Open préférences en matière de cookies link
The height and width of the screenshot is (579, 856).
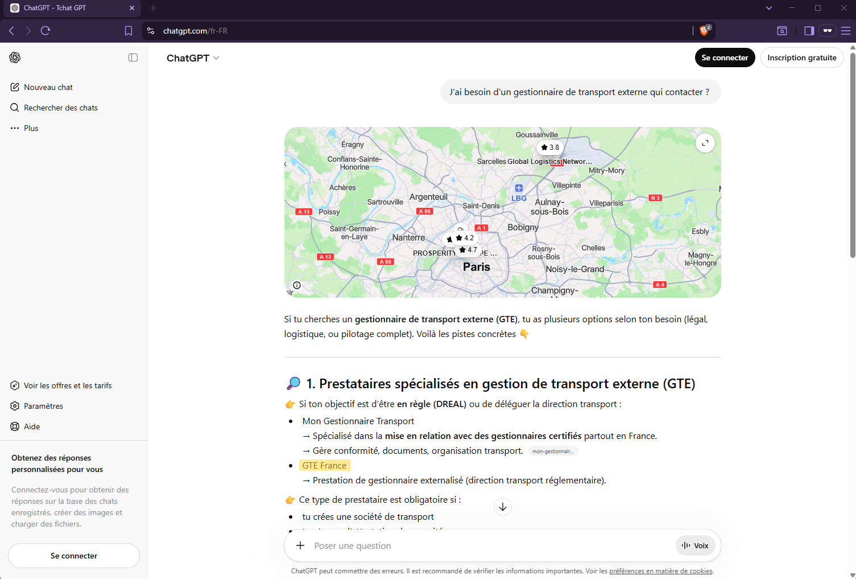(x=660, y=571)
